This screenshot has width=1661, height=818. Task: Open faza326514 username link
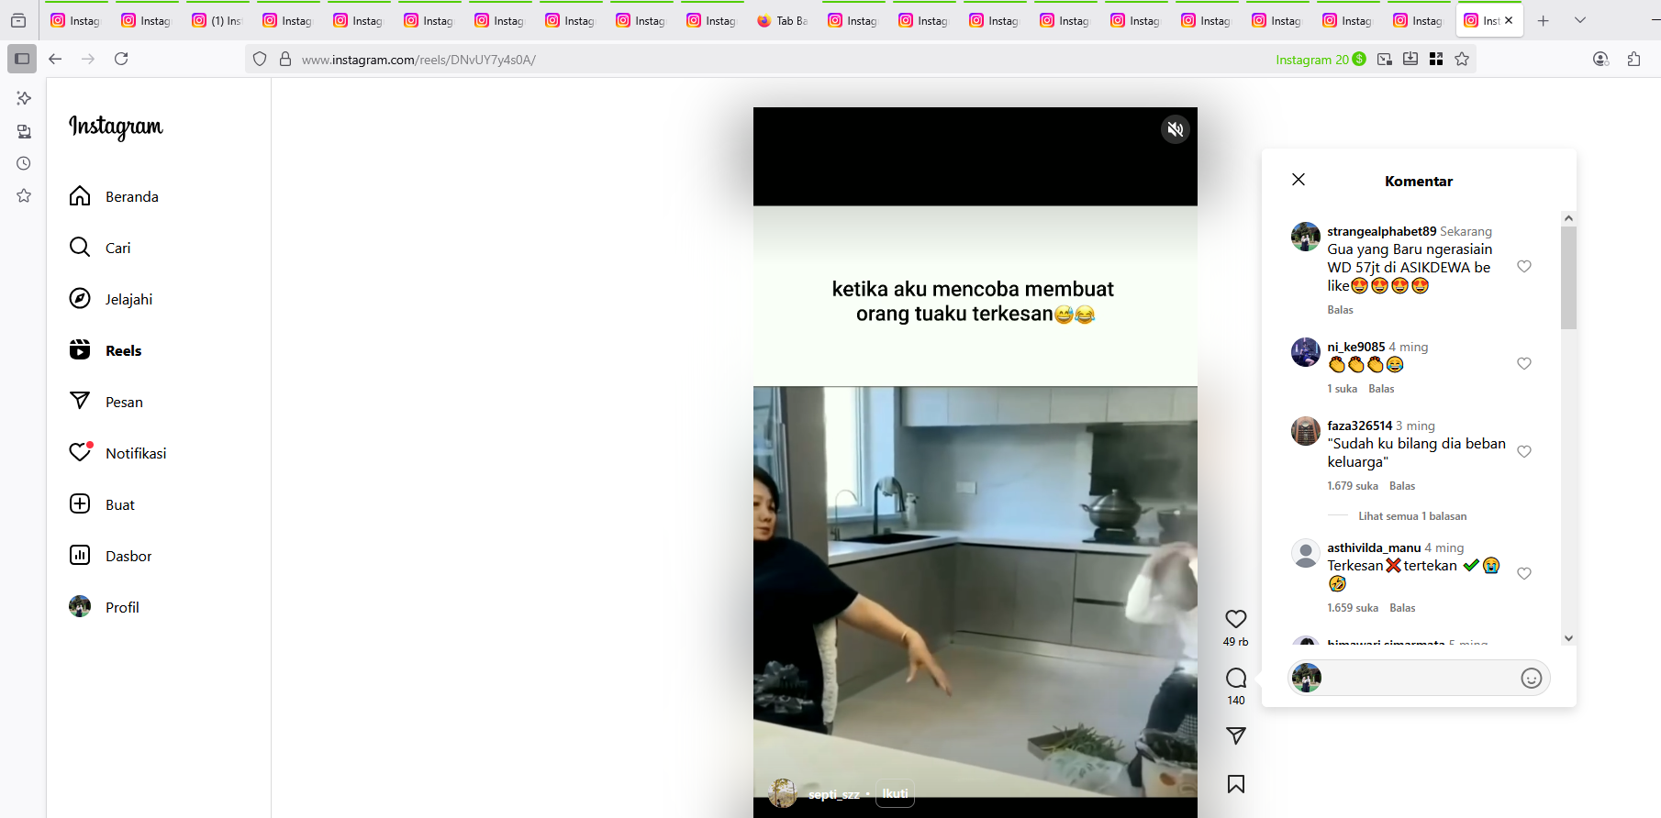point(1360,426)
